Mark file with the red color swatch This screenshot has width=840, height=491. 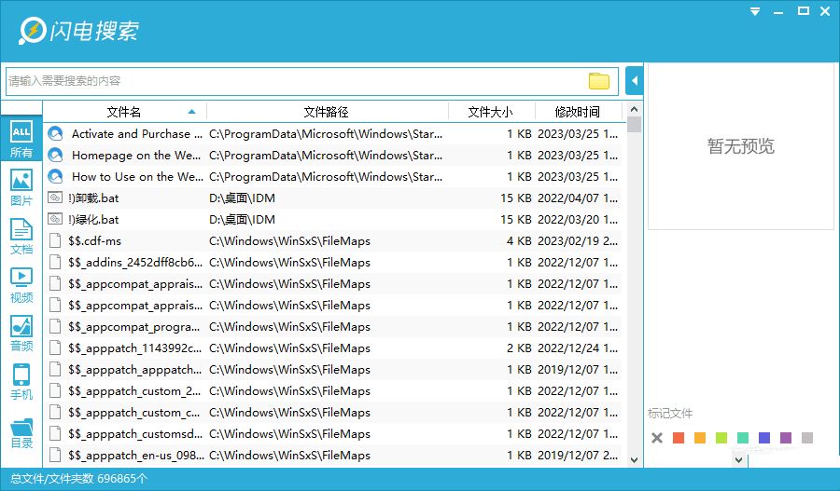pos(679,438)
